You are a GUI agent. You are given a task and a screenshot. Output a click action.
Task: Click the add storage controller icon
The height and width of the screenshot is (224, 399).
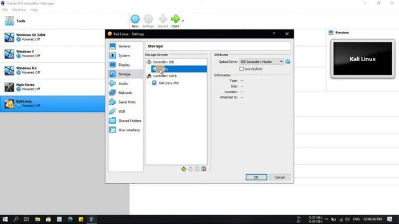[183, 169]
